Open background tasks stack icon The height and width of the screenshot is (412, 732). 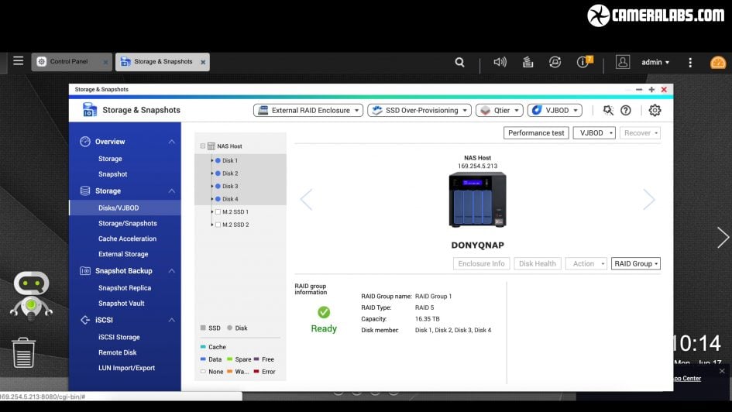point(528,62)
